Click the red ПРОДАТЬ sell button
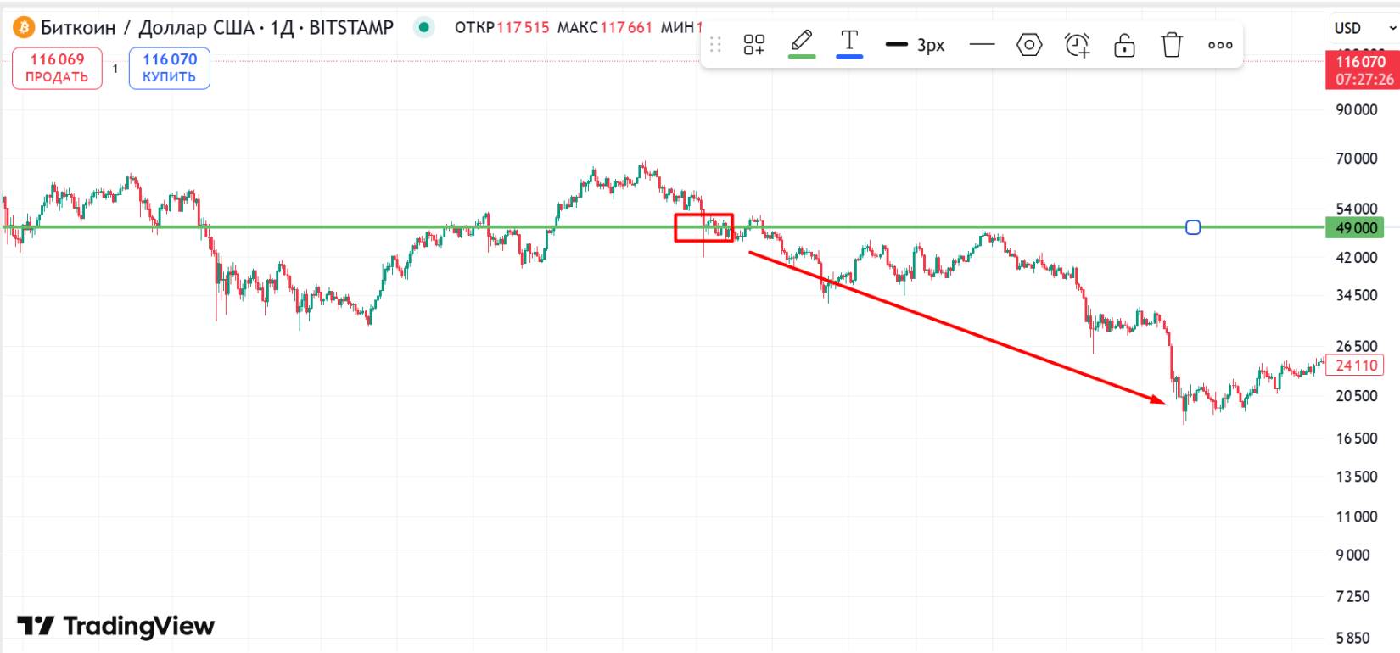The width and height of the screenshot is (1400, 653). click(57, 68)
